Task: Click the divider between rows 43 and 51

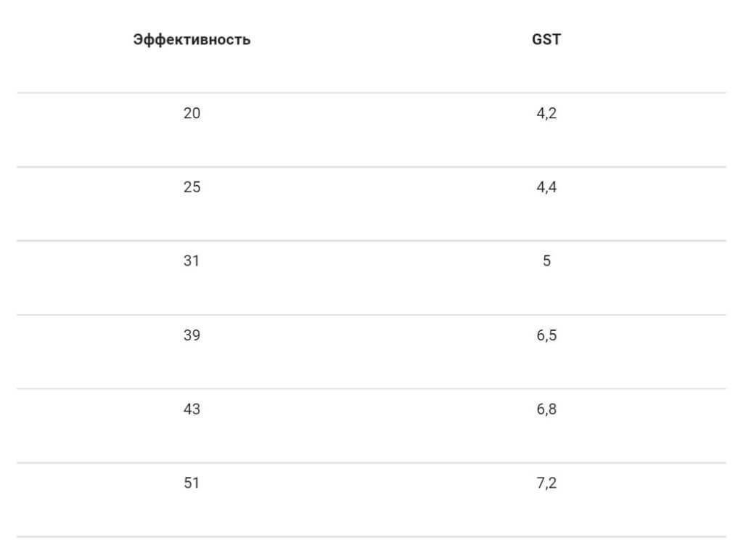Action: click(371, 463)
